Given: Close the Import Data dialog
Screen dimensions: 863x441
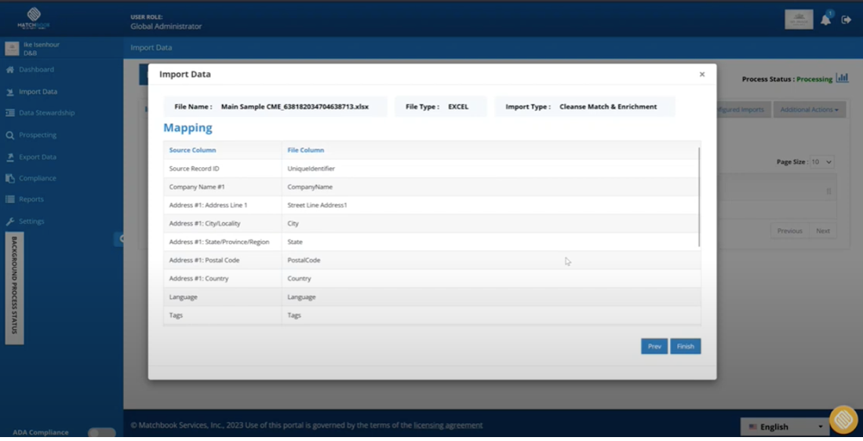Looking at the screenshot, I should click(701, 75).
